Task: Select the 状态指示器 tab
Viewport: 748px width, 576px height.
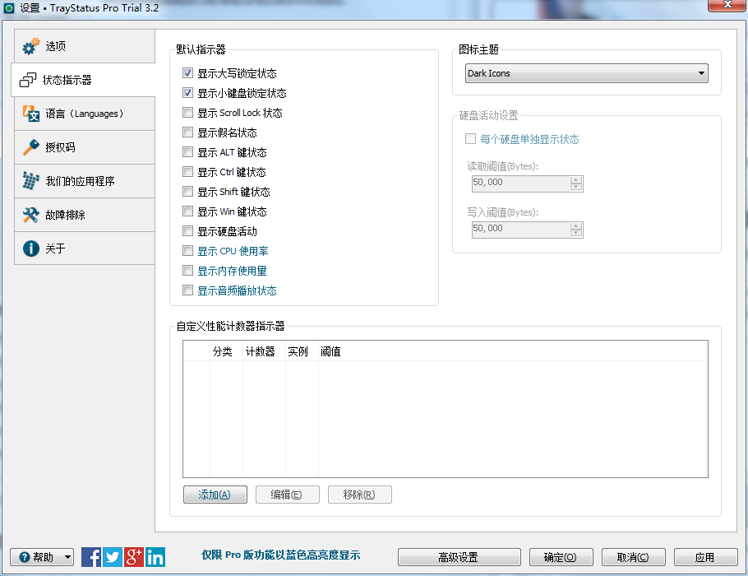Action: pos(83,80)
